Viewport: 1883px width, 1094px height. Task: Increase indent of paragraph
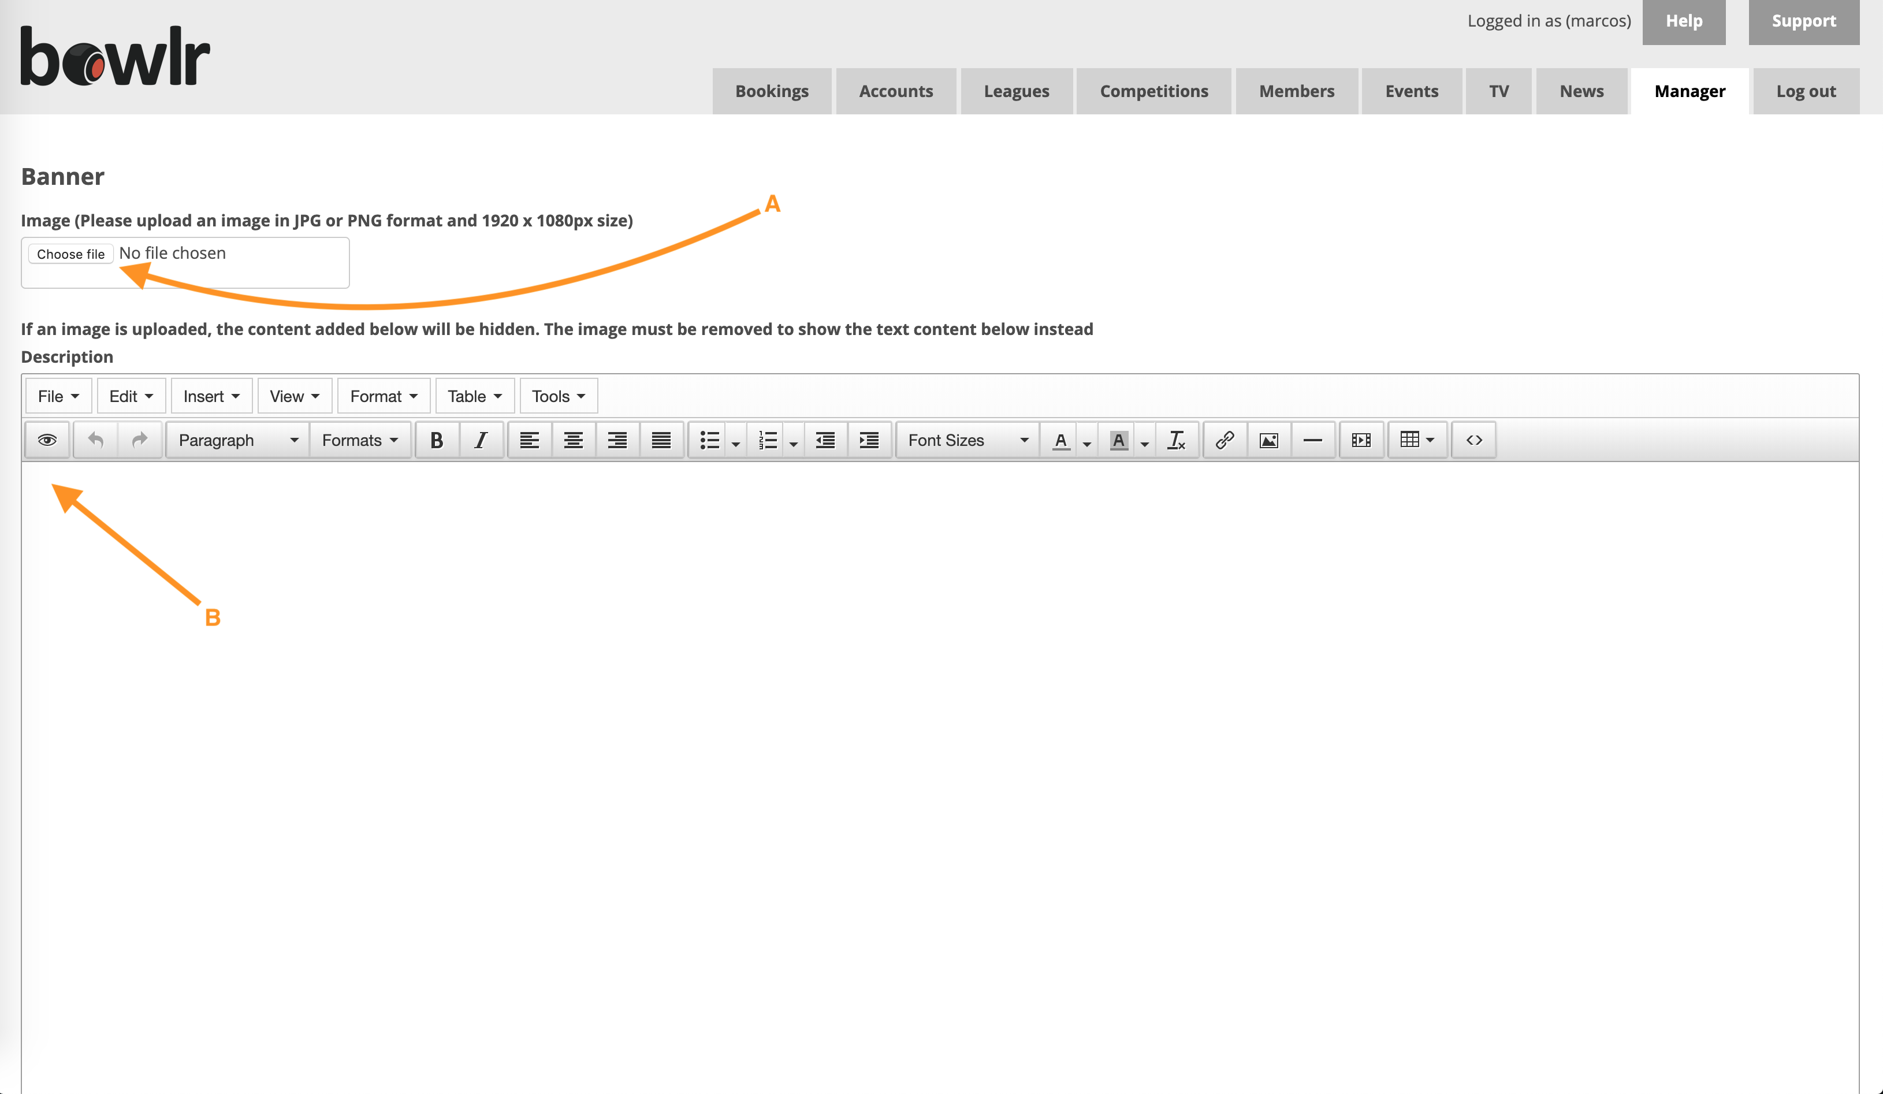(x=869, y=440)
